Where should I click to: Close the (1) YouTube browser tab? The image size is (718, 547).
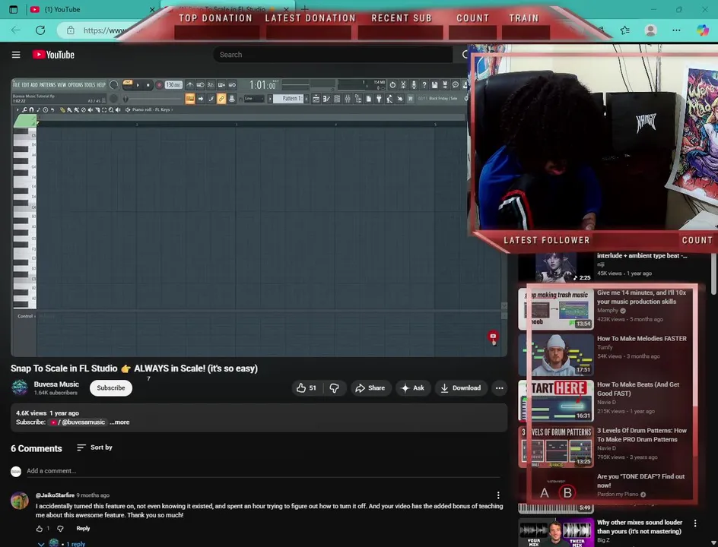(152, 9)
